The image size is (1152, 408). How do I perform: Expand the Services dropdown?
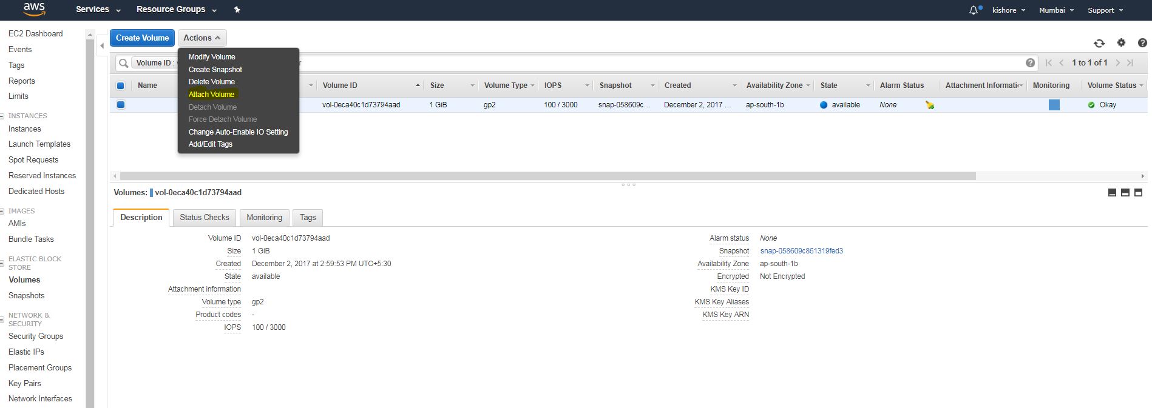[98, 10]
